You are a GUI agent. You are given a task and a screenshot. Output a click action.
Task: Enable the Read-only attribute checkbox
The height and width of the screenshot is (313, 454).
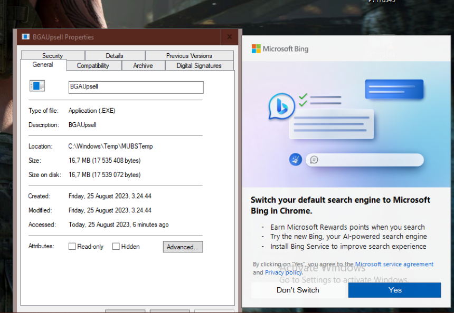tap(72, 246)
